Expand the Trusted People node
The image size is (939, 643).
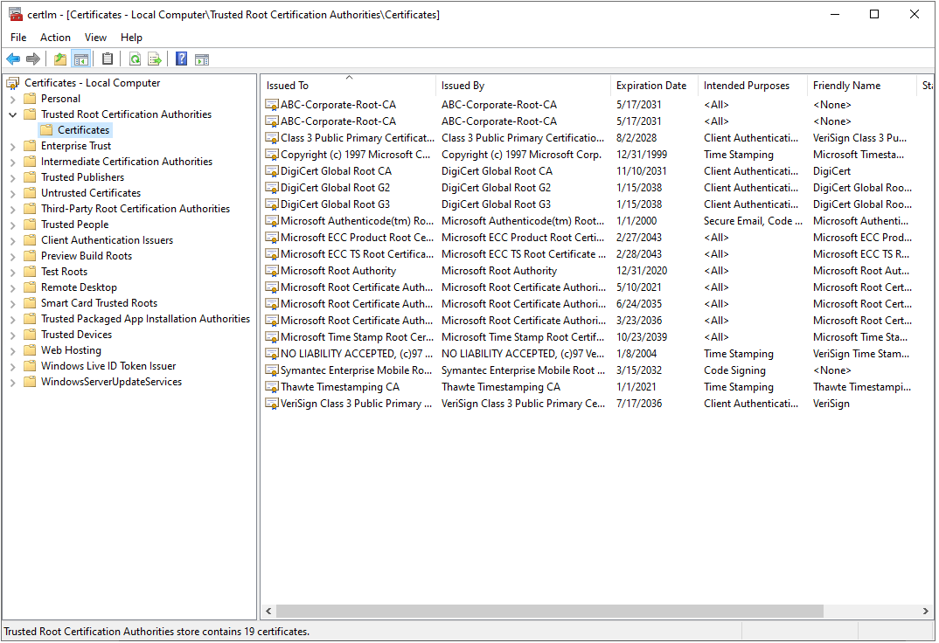coord(12,225)
